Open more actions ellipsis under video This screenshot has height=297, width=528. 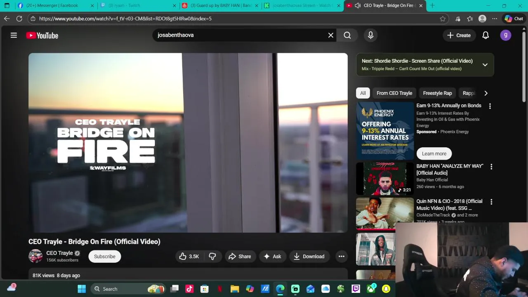click(x=342, y=257)
